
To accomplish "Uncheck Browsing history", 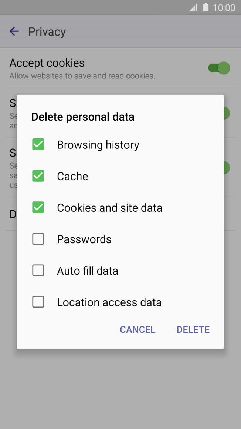I will coord(38,144).
